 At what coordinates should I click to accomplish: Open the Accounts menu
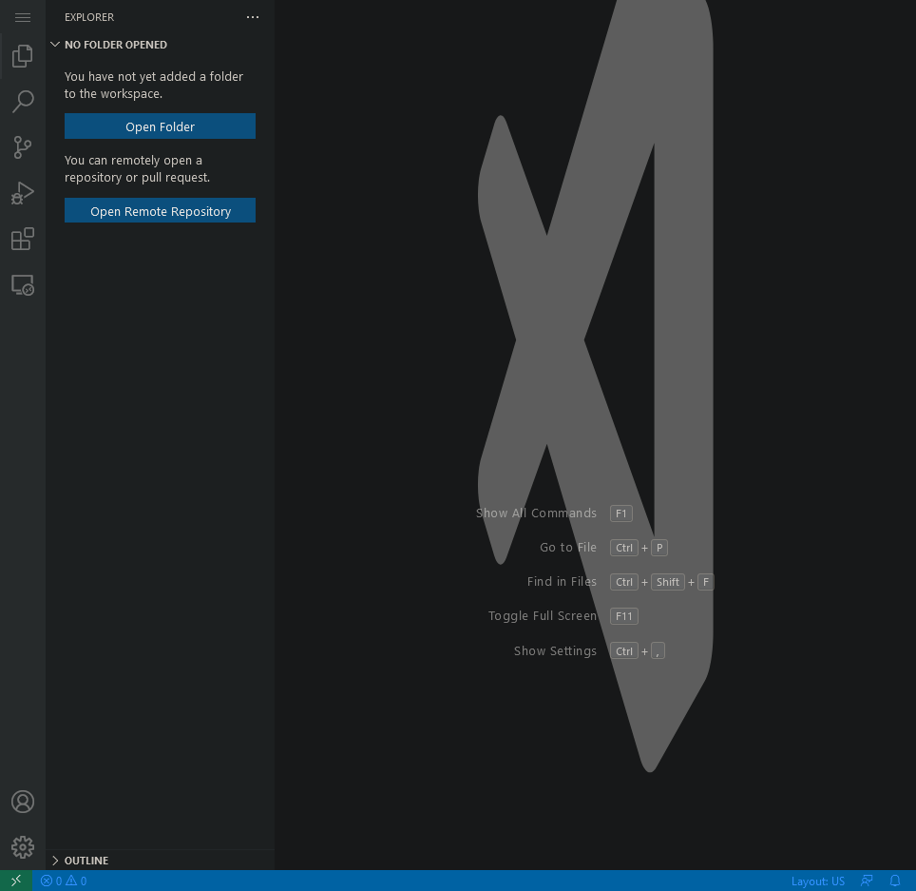pyautogui.click(x=23, y=802)
